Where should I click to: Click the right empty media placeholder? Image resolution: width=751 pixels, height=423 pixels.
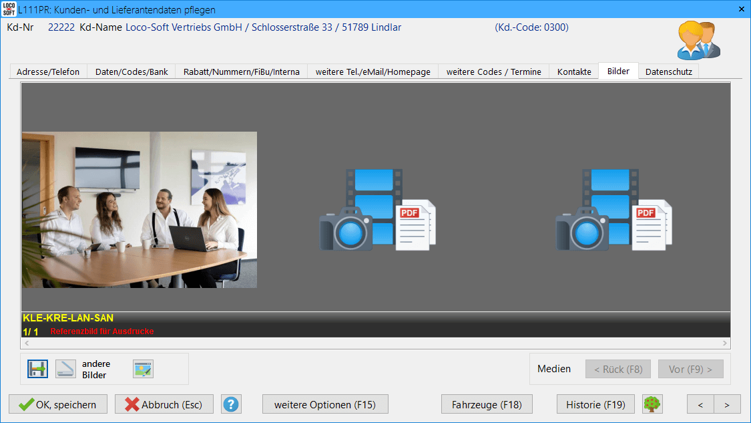coord(613,210)
